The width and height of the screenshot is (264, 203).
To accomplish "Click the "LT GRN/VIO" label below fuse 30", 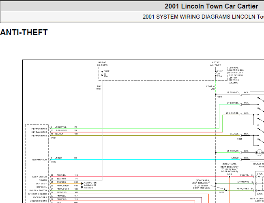I will tap(210, 88).
